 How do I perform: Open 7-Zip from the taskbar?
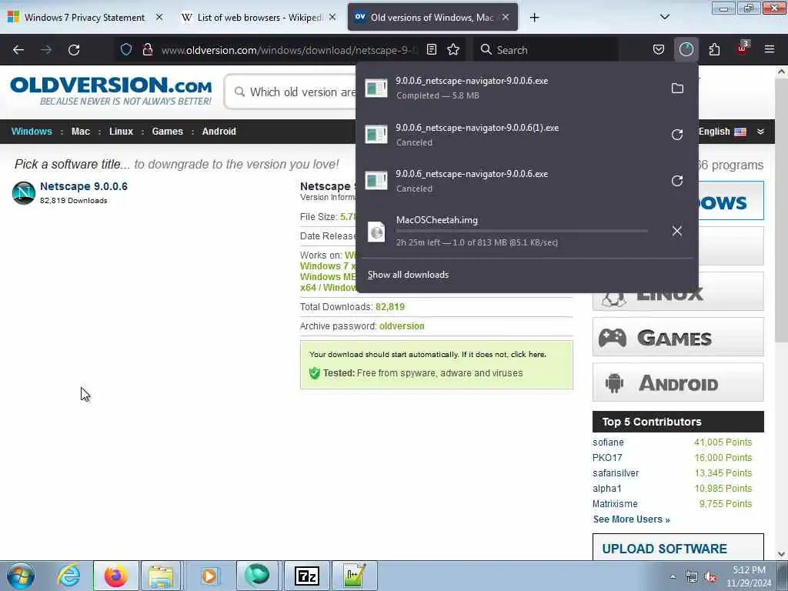tap(307, 576)
